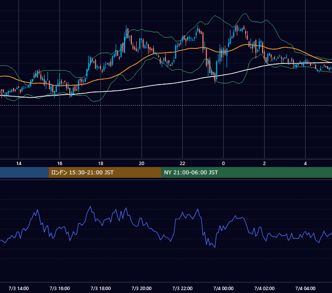Click the 4 hour label on upper axis

pos(305,164)
